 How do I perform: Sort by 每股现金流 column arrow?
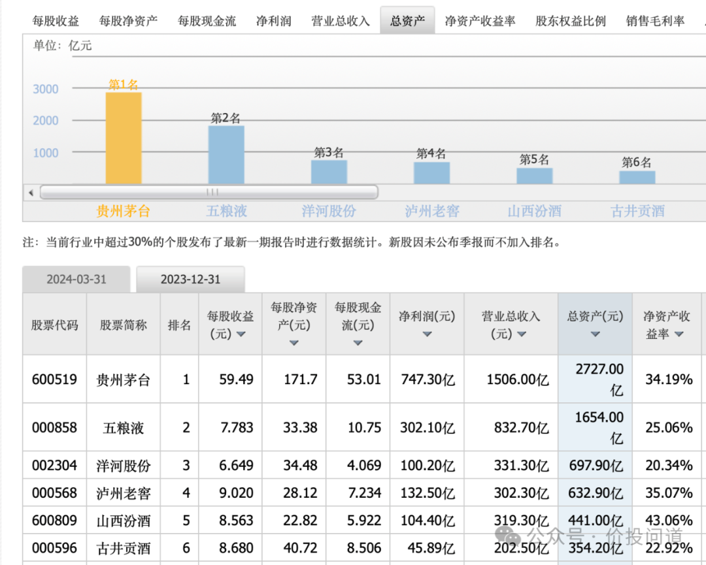(x=358, y=343)
